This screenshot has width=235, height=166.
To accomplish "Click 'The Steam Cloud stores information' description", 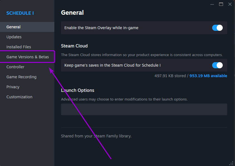I will tap(142, 55).
